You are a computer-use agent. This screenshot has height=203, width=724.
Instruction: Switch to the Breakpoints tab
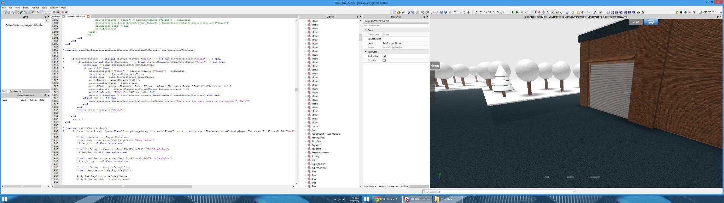pos(15,91)
